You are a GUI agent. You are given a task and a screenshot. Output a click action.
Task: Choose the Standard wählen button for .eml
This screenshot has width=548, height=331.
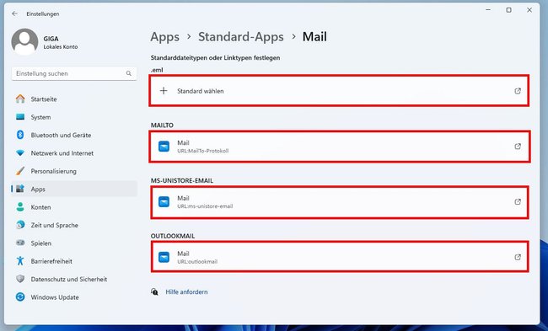click(x=339, y=91)
